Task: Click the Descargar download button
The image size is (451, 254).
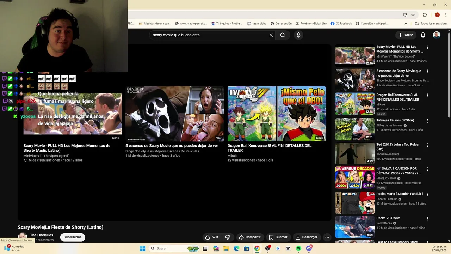Action: (307, 237)
